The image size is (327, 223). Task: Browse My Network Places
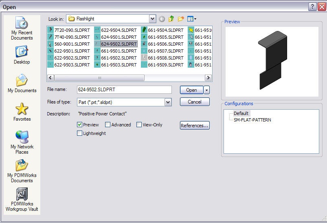(x=22, y=142)
